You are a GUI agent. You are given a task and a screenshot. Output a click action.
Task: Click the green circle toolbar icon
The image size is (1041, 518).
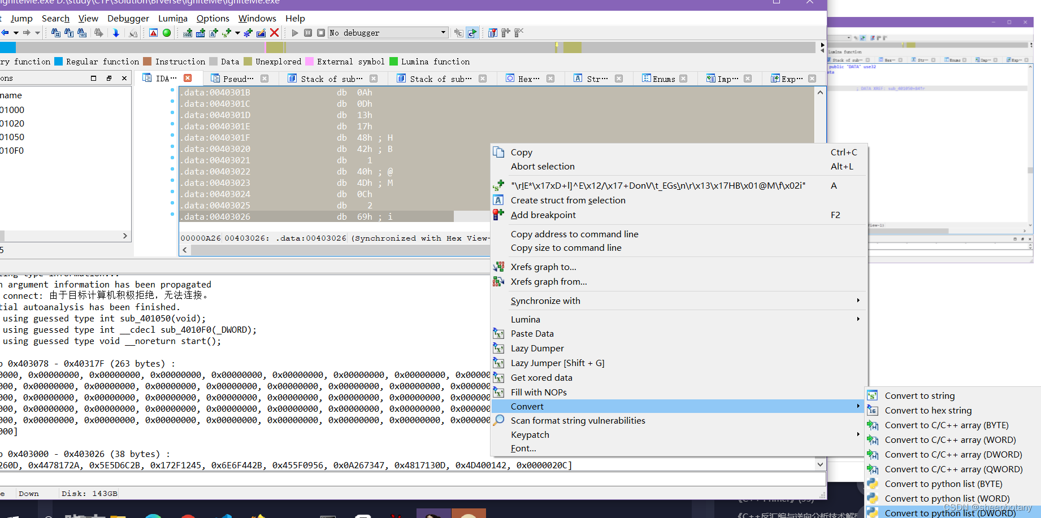[167, 33]
